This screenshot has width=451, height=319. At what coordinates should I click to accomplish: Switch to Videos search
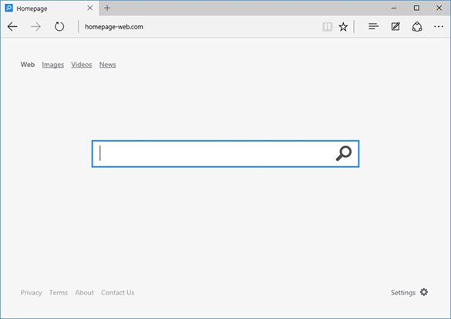click(x=82, y=65)
